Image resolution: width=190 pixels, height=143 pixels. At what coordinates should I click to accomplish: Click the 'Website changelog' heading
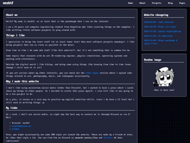tap(156, 15)
